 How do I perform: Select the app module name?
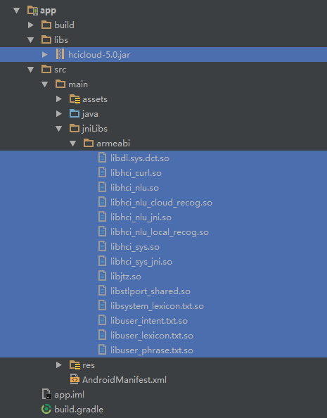[x=48, y=11]
